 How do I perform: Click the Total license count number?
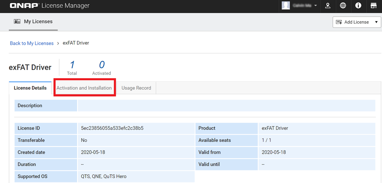[x=72, y=65]
